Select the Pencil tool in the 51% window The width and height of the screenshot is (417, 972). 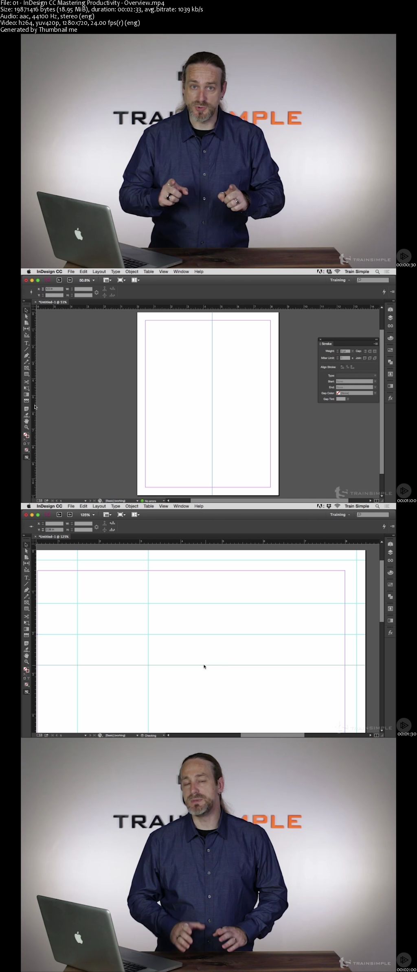pos(26,362)
